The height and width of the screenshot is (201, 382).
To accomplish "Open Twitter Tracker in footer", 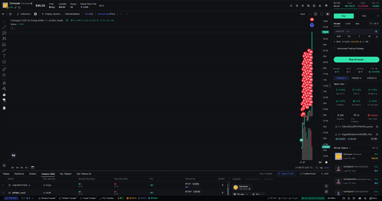I will click(68, 198).
